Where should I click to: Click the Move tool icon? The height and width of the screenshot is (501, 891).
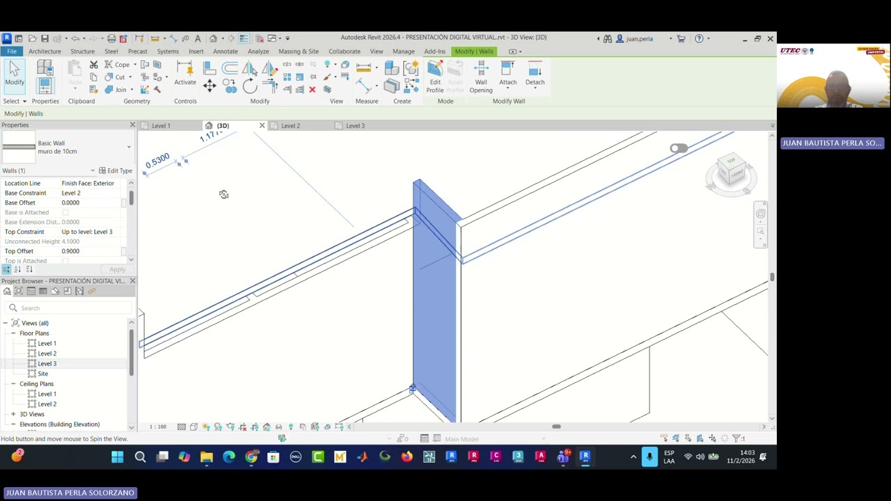[210, 86]
